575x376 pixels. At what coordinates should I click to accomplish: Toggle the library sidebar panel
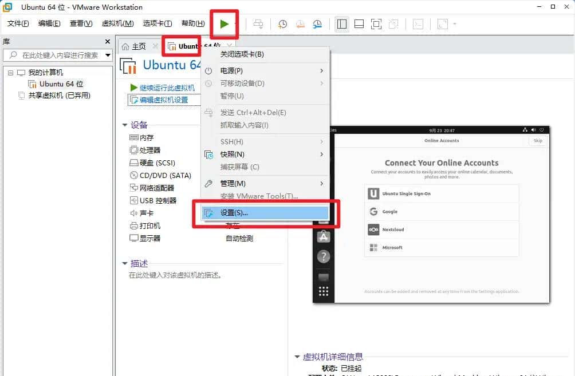341,24
